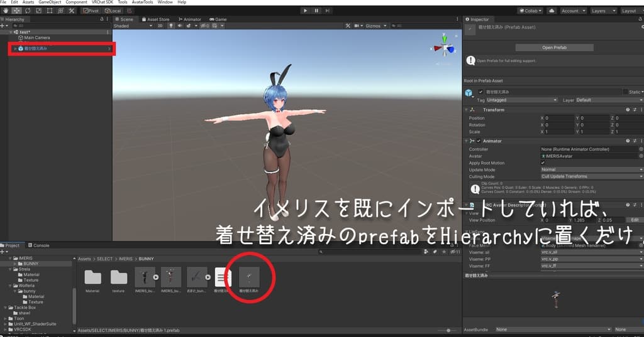Image resolution: width=644 pixels, height=337 pixels.
Task: Open Update Mode Normal dropdown
Action: 592,169
